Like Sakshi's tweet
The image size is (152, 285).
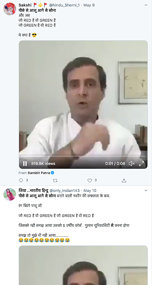click(x=90, y=180)
